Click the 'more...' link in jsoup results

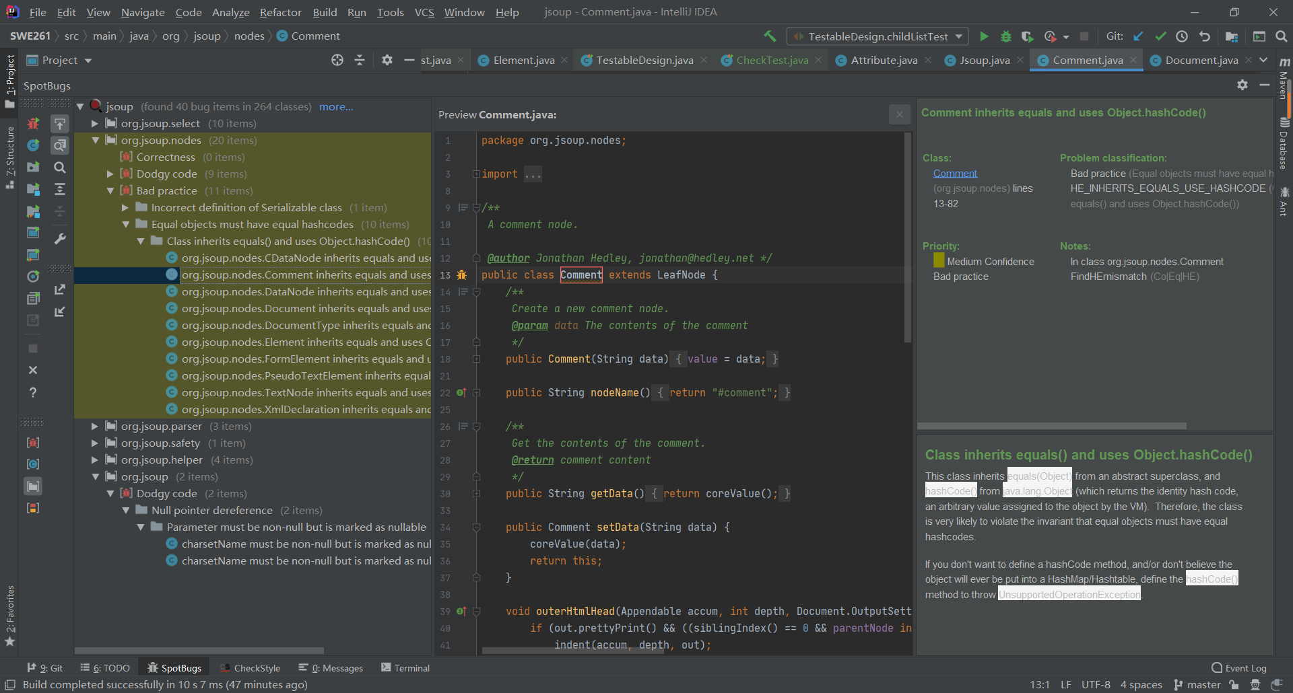point(336,107)
